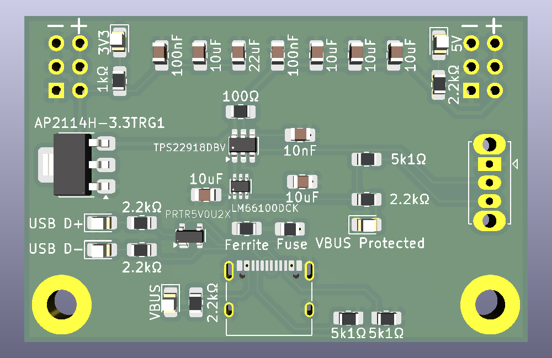The image size is (552, 358).
Task: Click the square pad of the 3V3 header
Action: pyautogui.click(x=56, y=90)
